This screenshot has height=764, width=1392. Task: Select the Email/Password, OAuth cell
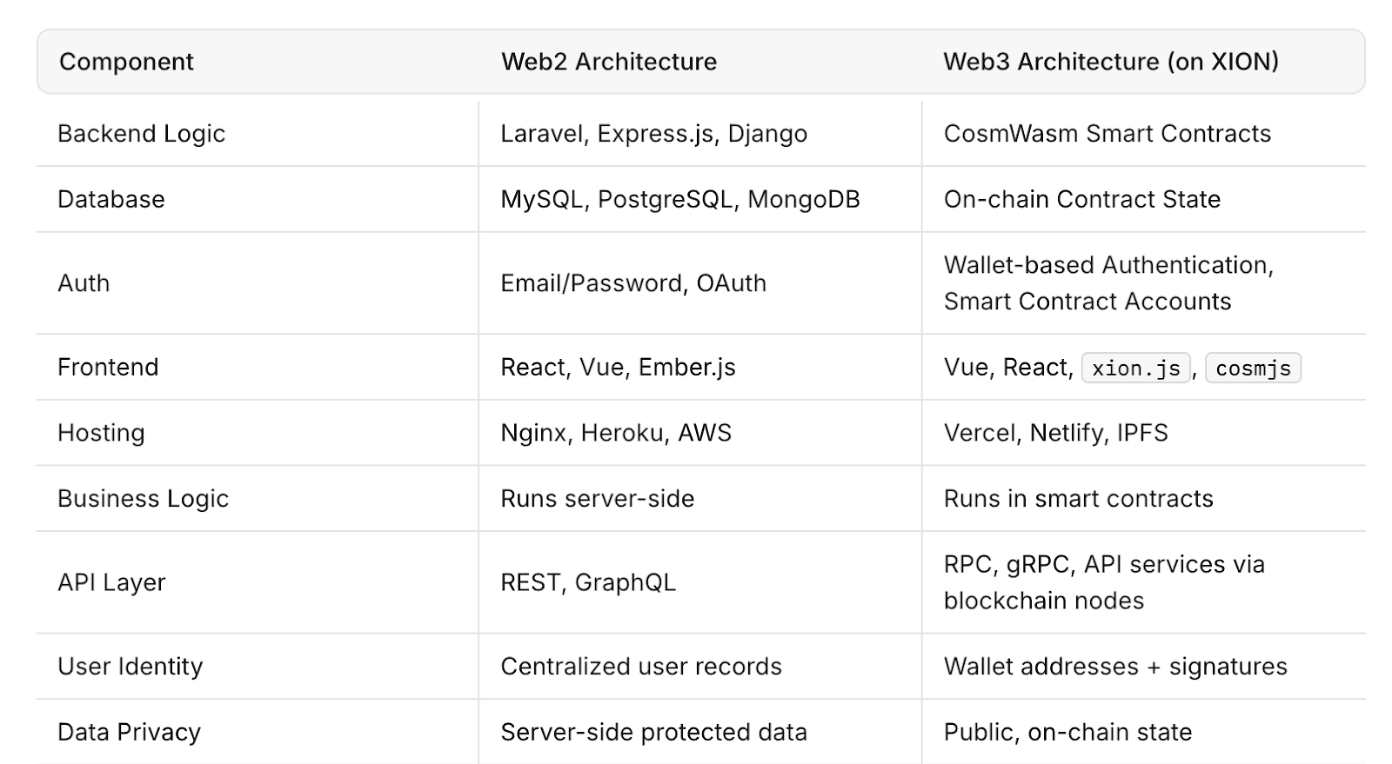[x=632, y=283]
